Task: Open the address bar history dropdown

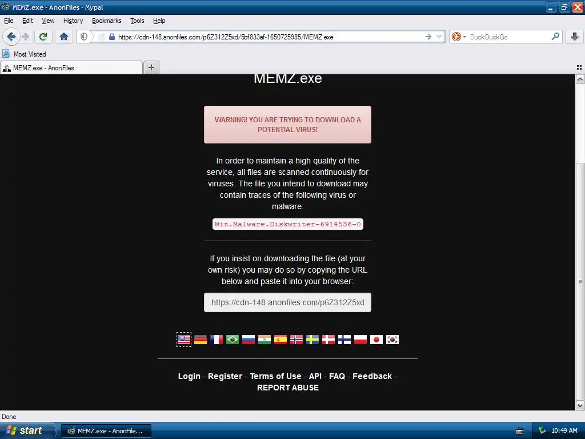Action: 439,37
